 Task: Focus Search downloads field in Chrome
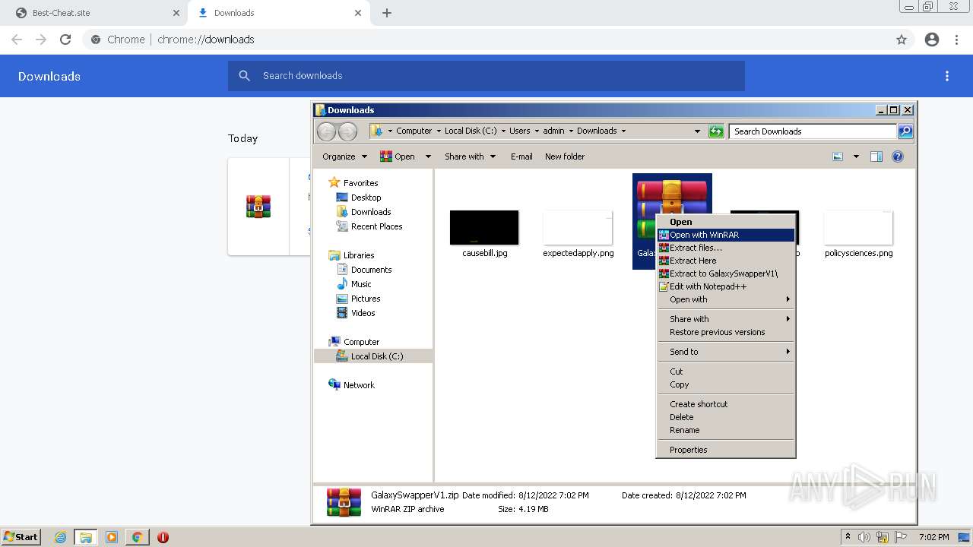coord(486,76)
